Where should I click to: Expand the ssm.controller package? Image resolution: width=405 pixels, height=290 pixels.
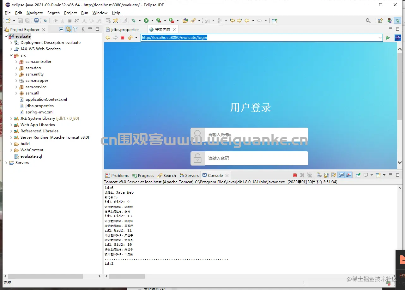(16, 62)
